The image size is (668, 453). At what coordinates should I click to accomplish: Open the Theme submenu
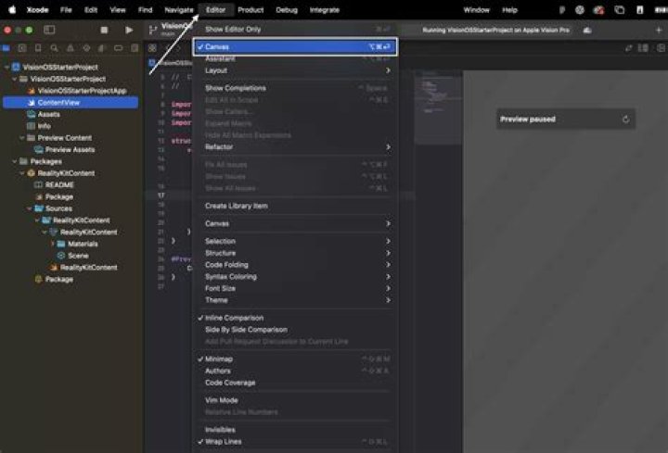click(295, 300)
